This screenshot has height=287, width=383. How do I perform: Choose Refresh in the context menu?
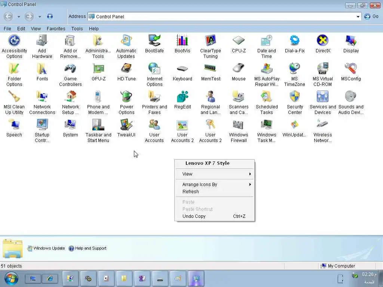point(215,192)
